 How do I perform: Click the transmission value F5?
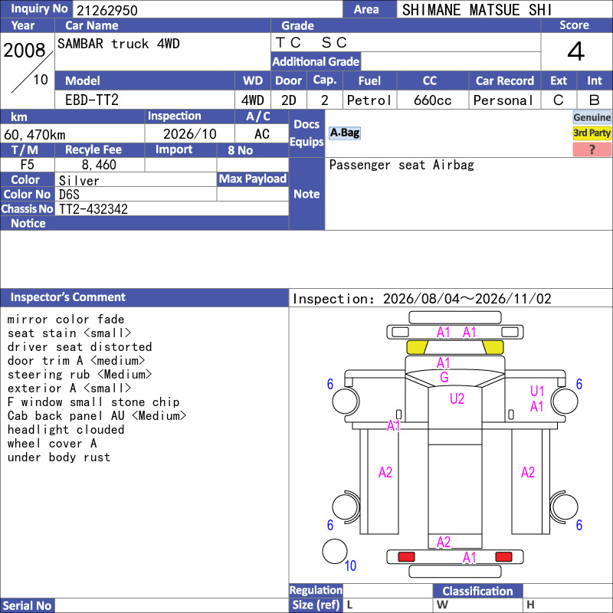[28, 165]
